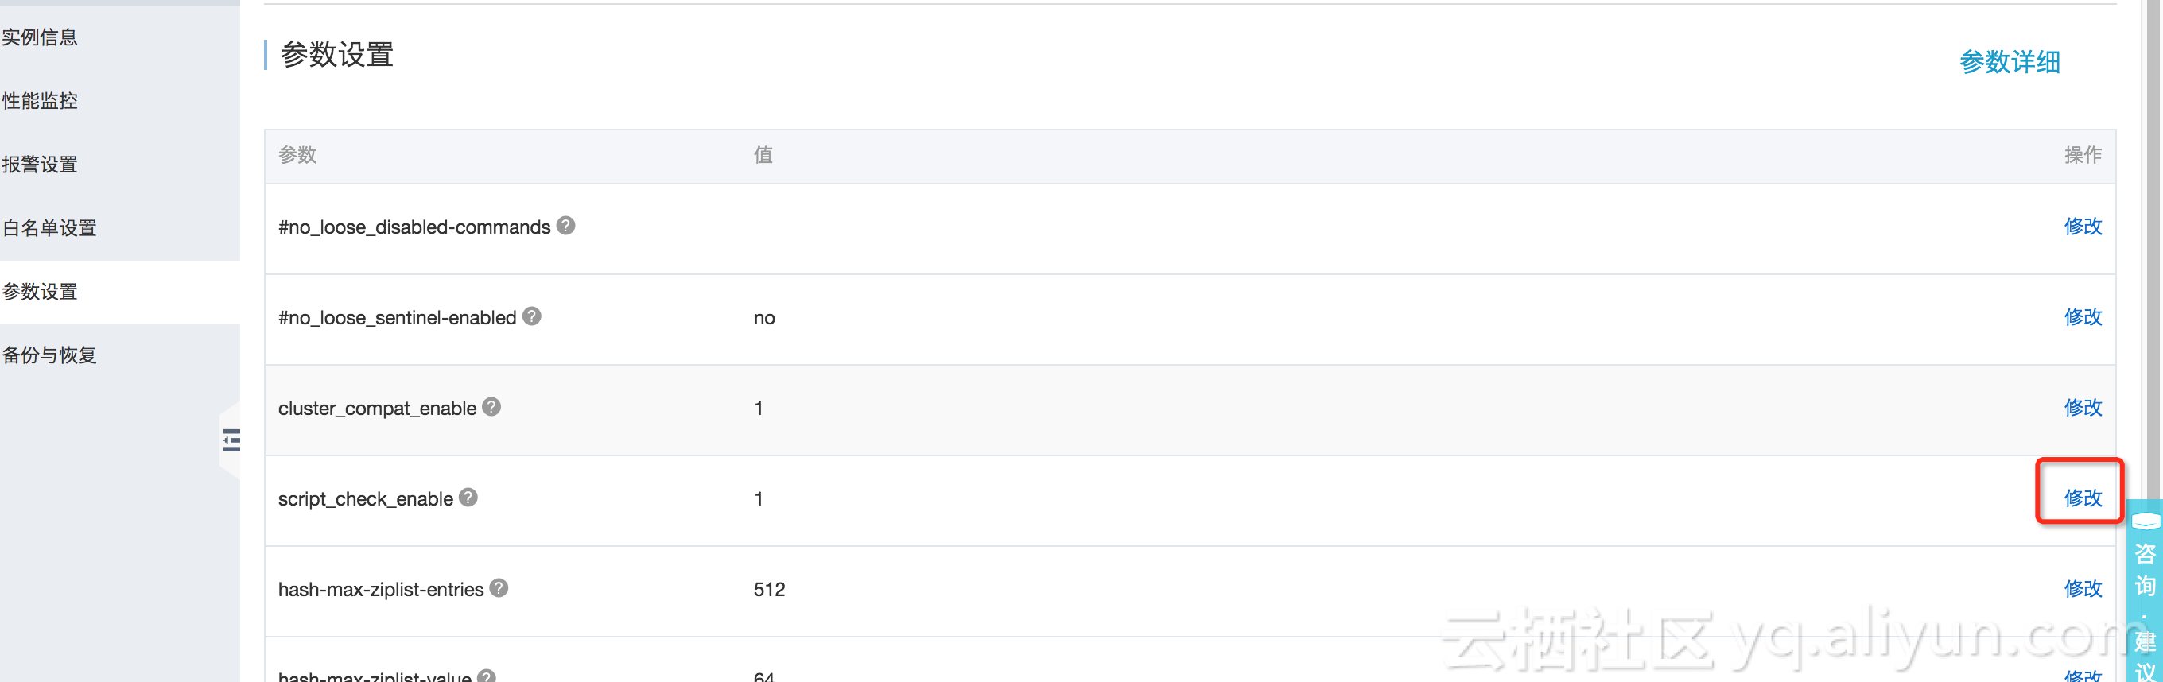Open 白名单设置 from sidebar

coord(49,228)
